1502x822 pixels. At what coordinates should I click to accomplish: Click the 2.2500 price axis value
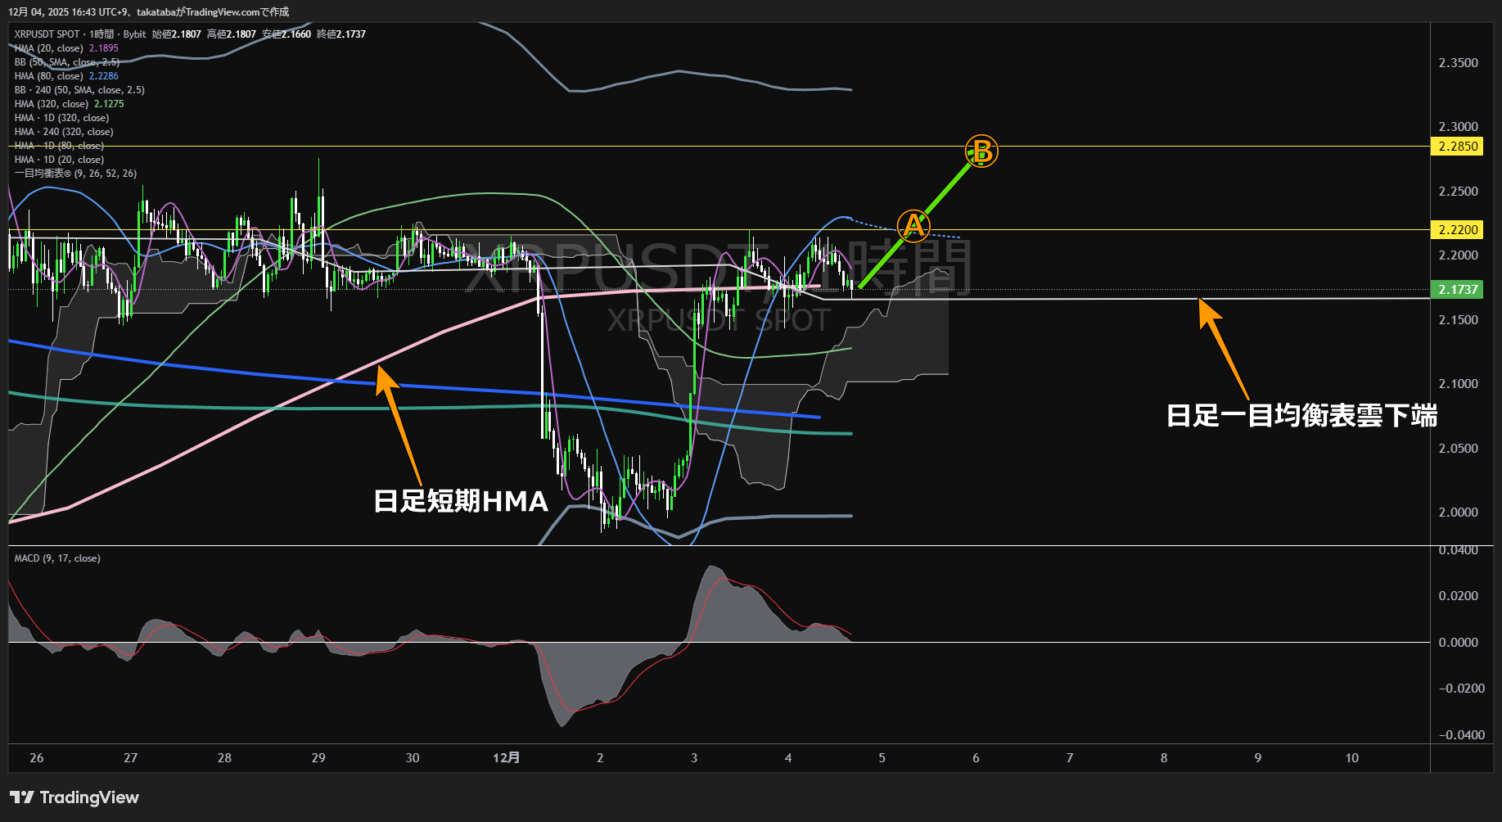(1458, 192)
